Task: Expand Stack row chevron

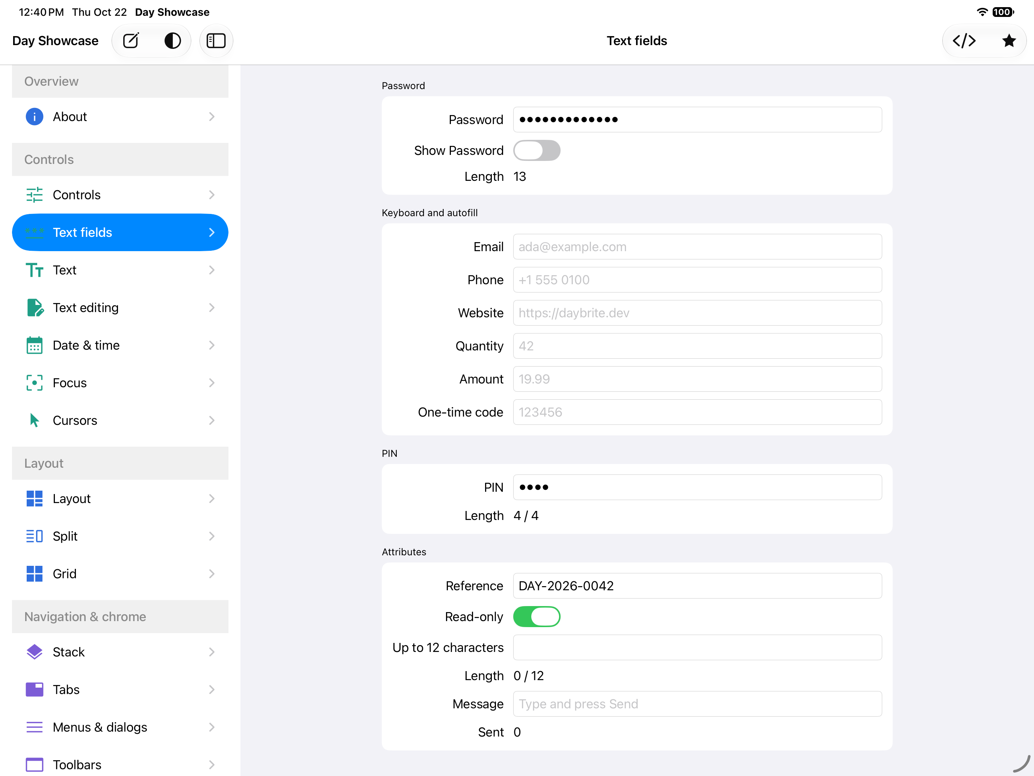Action: (212, 652)
